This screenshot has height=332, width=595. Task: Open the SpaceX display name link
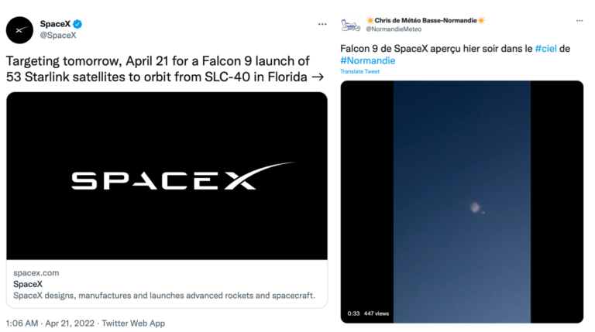point(55,24)
